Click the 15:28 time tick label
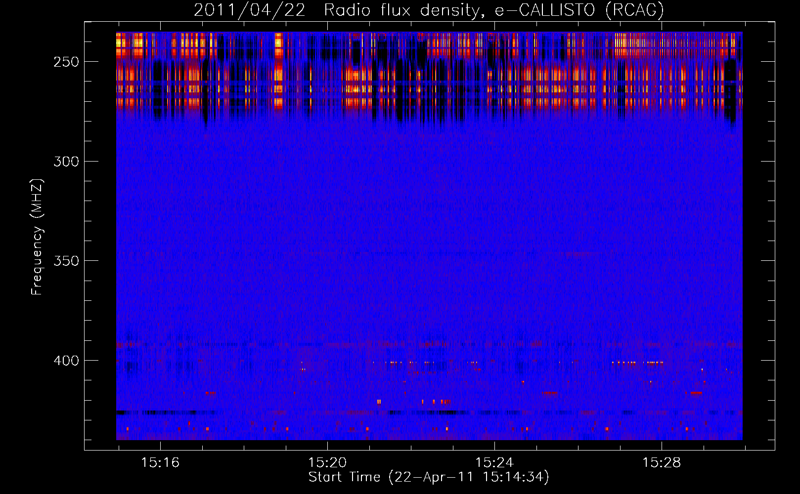 [x=662, y=463]
